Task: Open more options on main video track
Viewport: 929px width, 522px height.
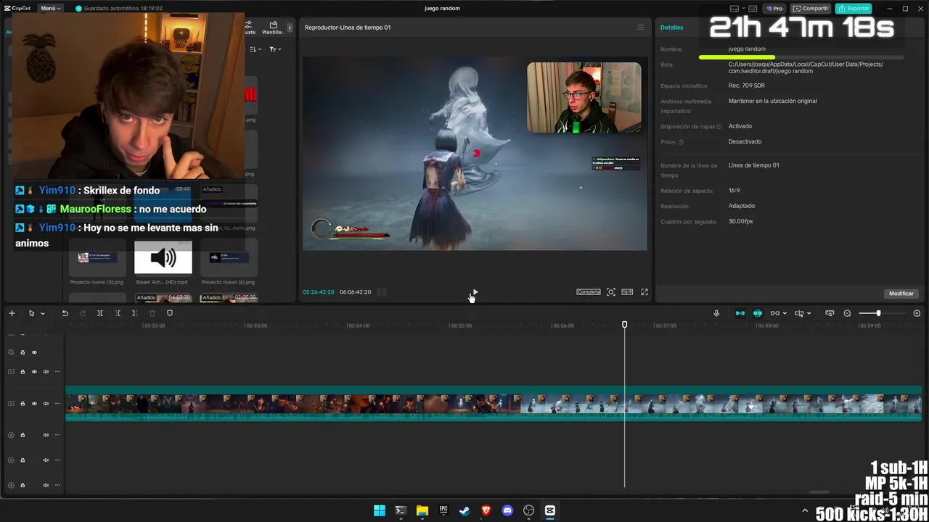Action: 57,404
